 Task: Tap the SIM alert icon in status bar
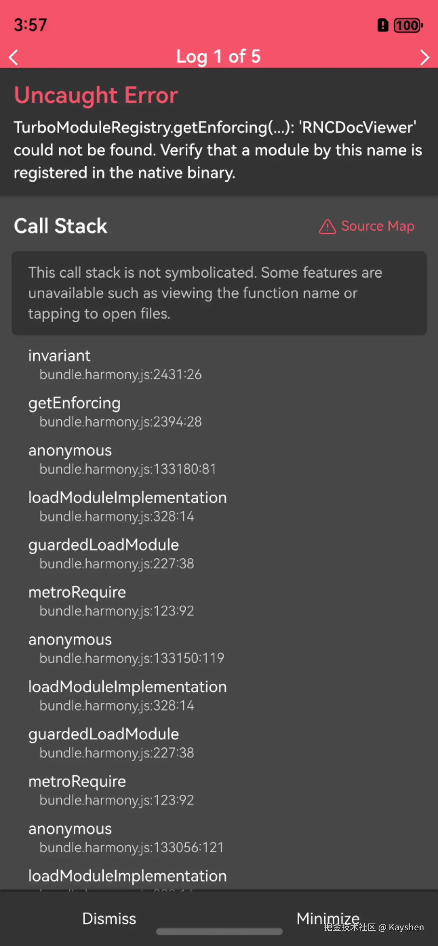383,25
